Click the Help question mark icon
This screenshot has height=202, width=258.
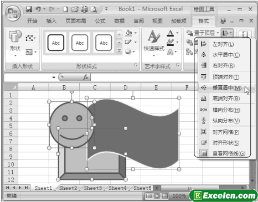(x=223, y=21)
